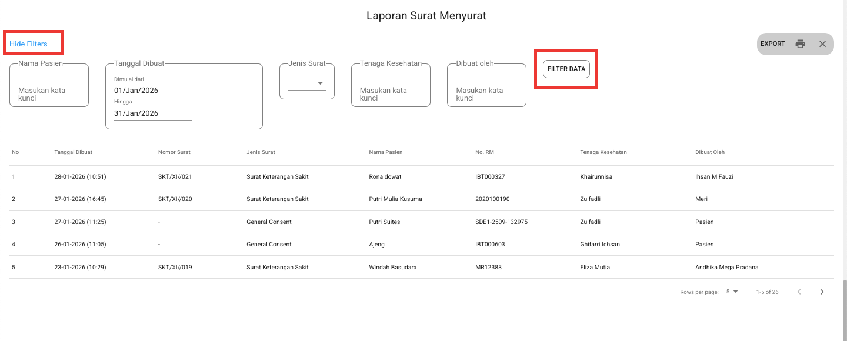847x341 pixels.
Task: Click the Nama Pasien filter input
Action: click(48, 91)
